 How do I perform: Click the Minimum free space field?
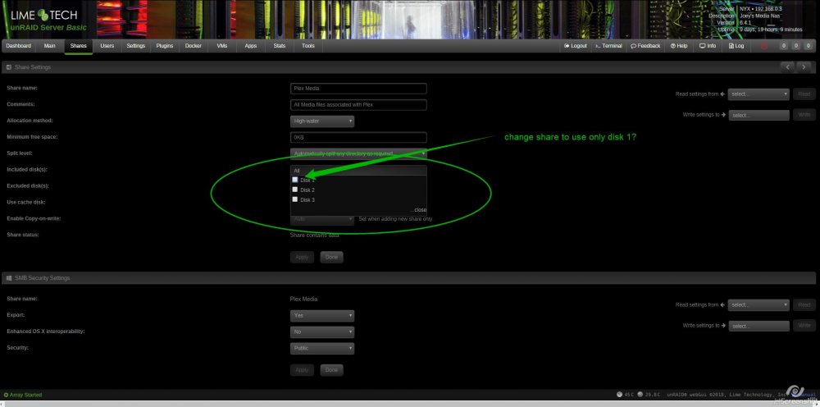(x=358, y=138)
